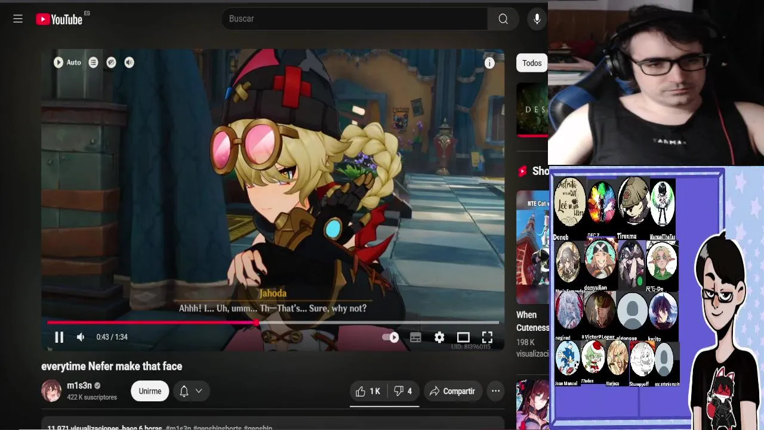The width and height of the screenshot is (764, 430).
Task: Open the three-dot more actions menu
Action: coord(495,391)
